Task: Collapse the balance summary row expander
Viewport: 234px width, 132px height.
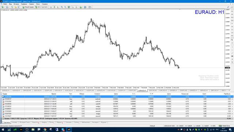Action: point(3,118)
